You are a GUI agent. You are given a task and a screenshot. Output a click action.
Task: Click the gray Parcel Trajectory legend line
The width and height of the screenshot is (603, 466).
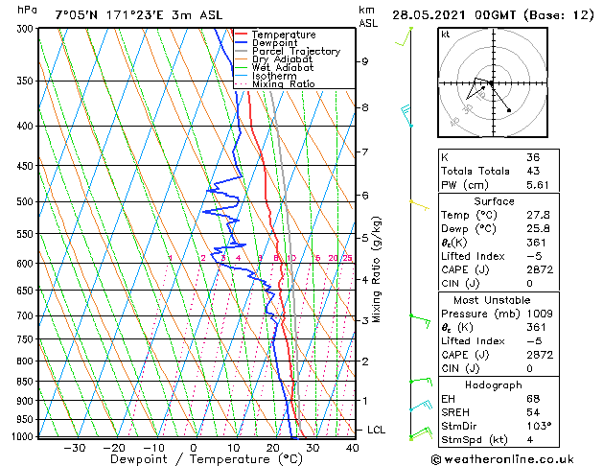pyautogui.click(x=241, y=51)
